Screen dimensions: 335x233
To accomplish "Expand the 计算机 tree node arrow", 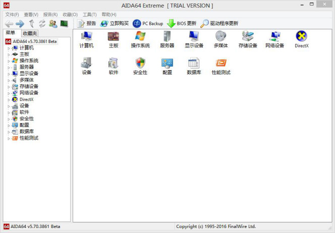I will (x=9, y=48).
